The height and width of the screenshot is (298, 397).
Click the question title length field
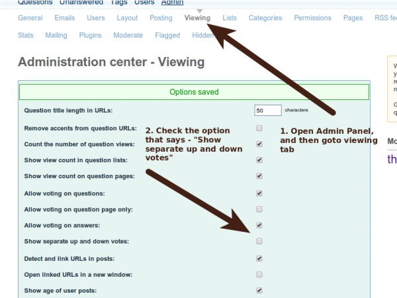click(x=268, y=111)
